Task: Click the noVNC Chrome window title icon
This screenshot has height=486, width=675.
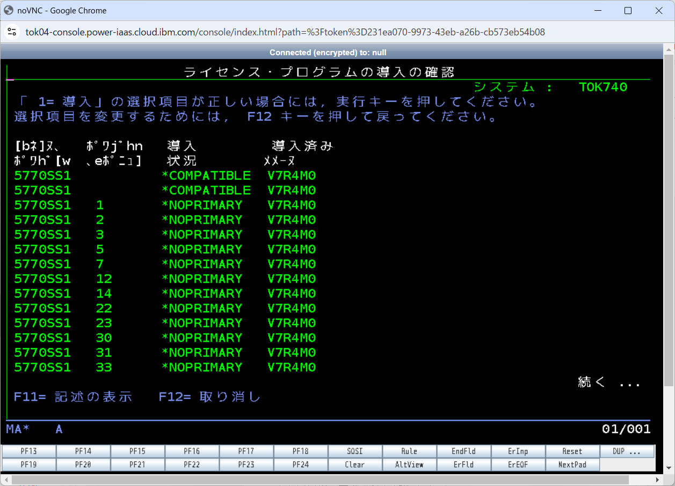Action: (9, 10)
